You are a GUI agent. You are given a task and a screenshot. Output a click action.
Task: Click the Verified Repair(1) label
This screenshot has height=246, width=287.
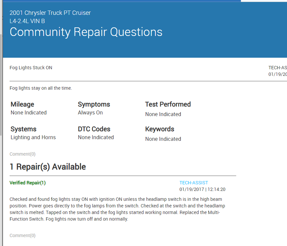pos(28,183)
